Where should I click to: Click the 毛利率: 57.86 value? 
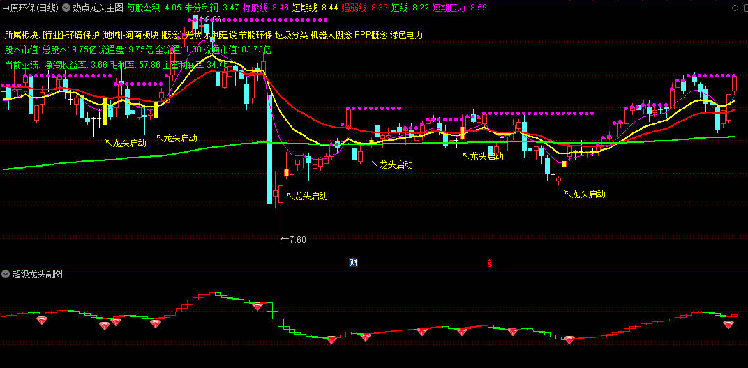pyautogui.click(x=135, y=65)
